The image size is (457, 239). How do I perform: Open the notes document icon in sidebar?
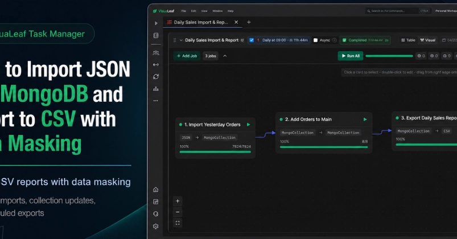coord(156,201)
